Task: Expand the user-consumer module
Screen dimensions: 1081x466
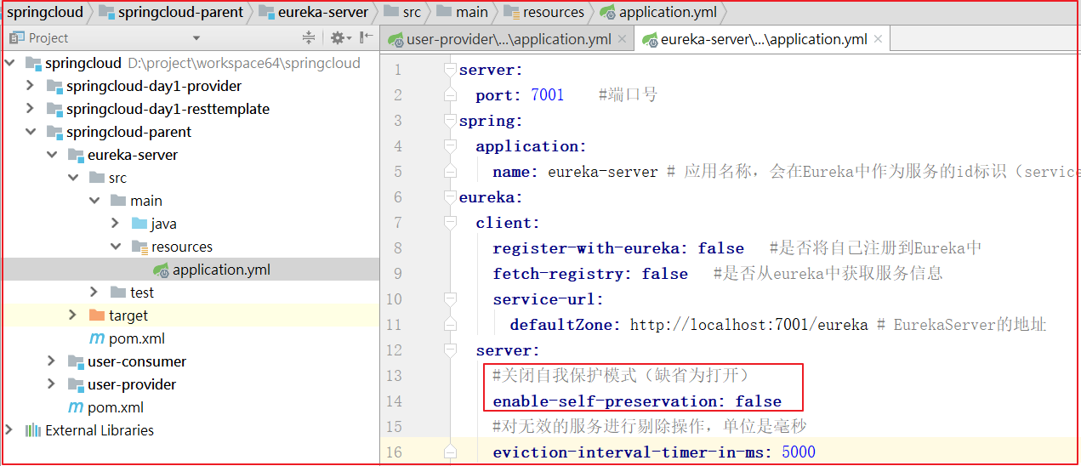Action: tap(52, 361)
